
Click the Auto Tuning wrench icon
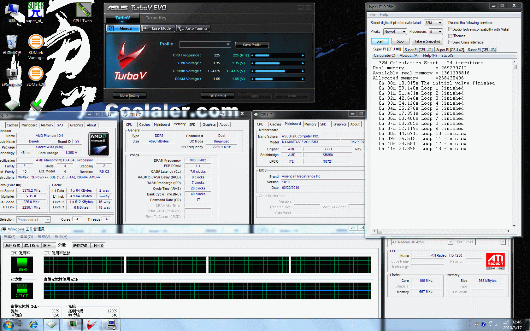(180, 28)
